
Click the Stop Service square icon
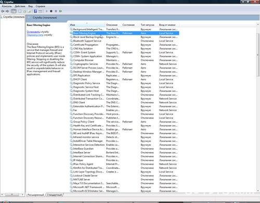(51, 11)
